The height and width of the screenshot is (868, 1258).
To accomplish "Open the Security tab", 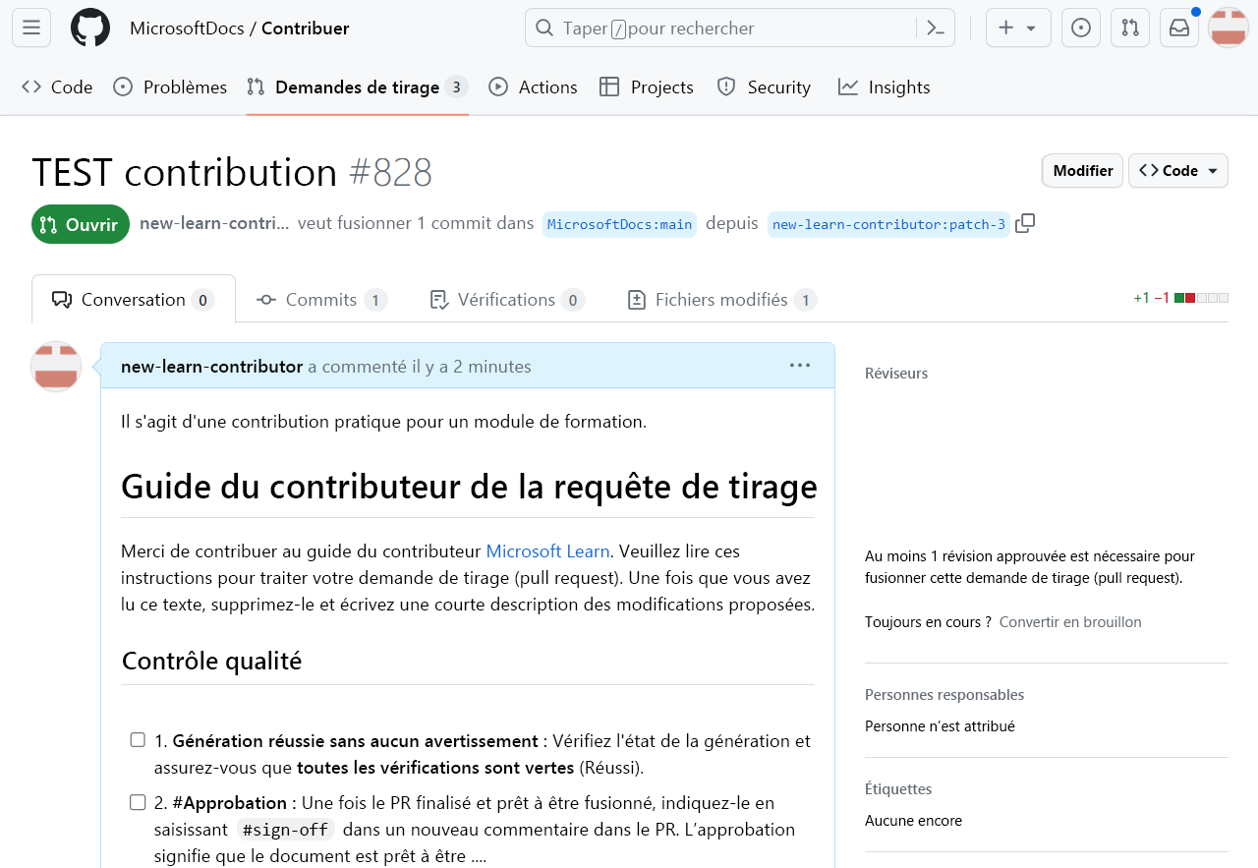I will click(765, 87).
